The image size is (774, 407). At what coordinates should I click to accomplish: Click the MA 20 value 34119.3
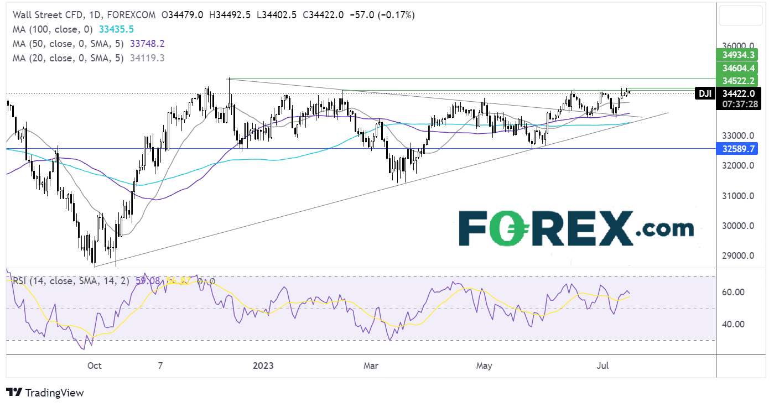[x=147, y=58]
